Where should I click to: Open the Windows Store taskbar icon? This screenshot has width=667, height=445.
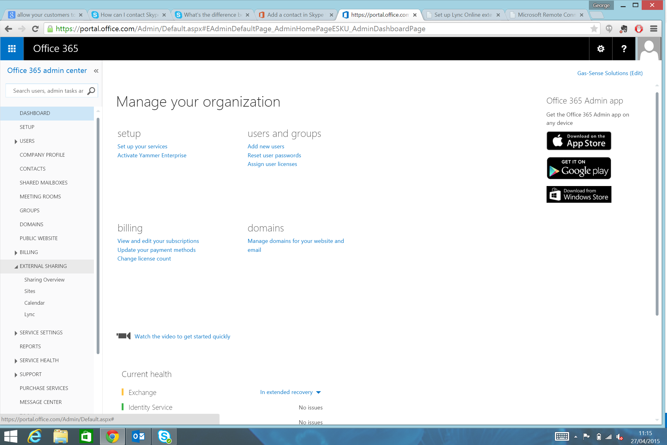coord(86,436)
